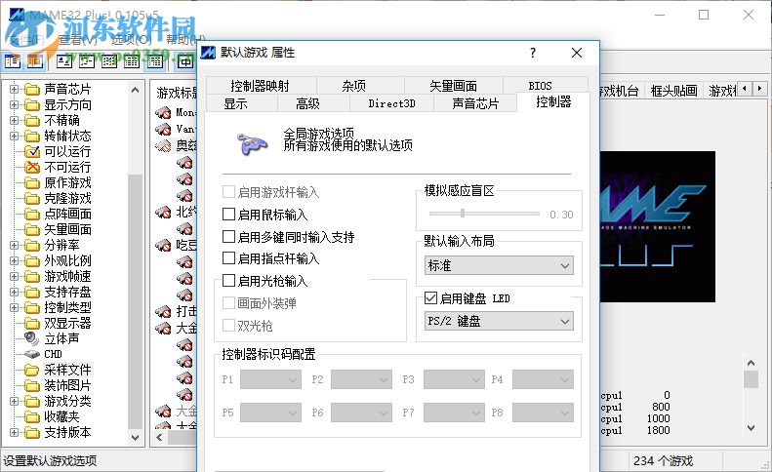Click the folder icon beside 点阵画面
Viewport: 772px width, 472px height.
32,215
